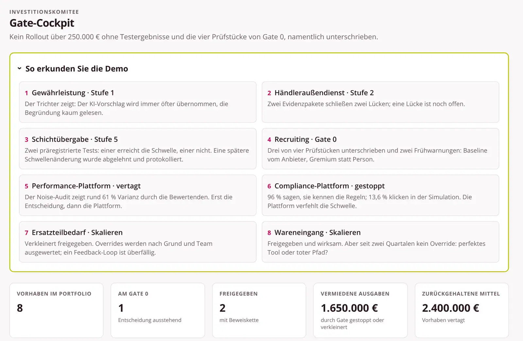
Task: Click the 'Vorhaben vertagt' caption
Action: 443,320
